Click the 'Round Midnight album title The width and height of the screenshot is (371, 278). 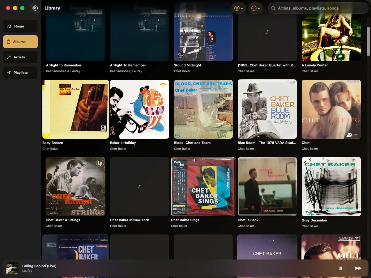click(188, 65)
